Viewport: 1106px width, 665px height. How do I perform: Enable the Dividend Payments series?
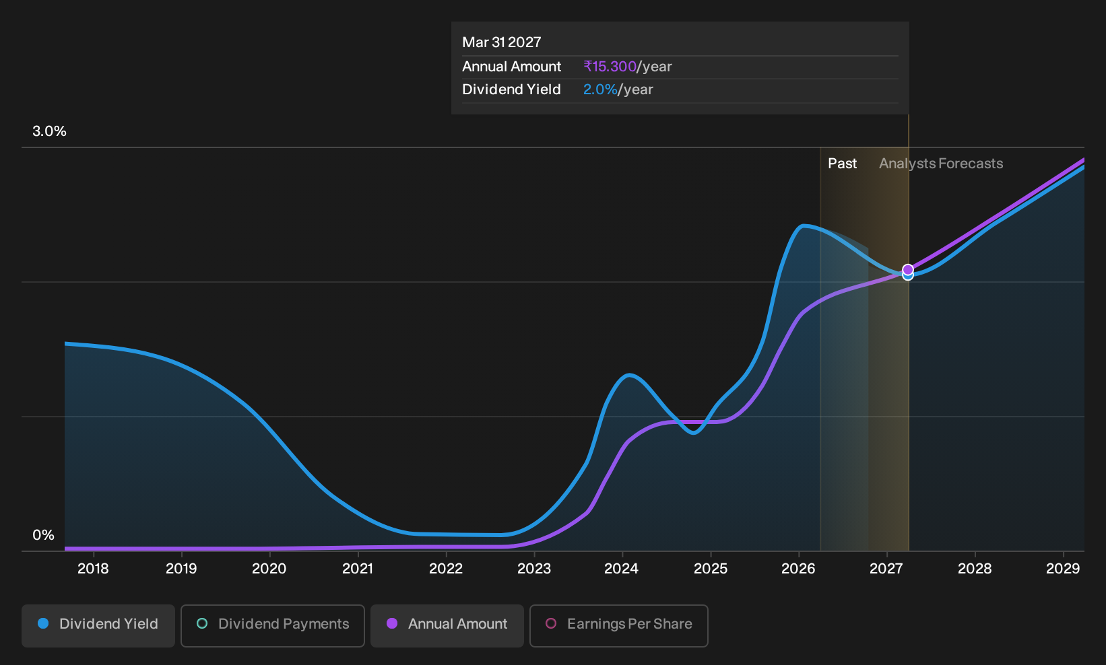coord(273,625)
